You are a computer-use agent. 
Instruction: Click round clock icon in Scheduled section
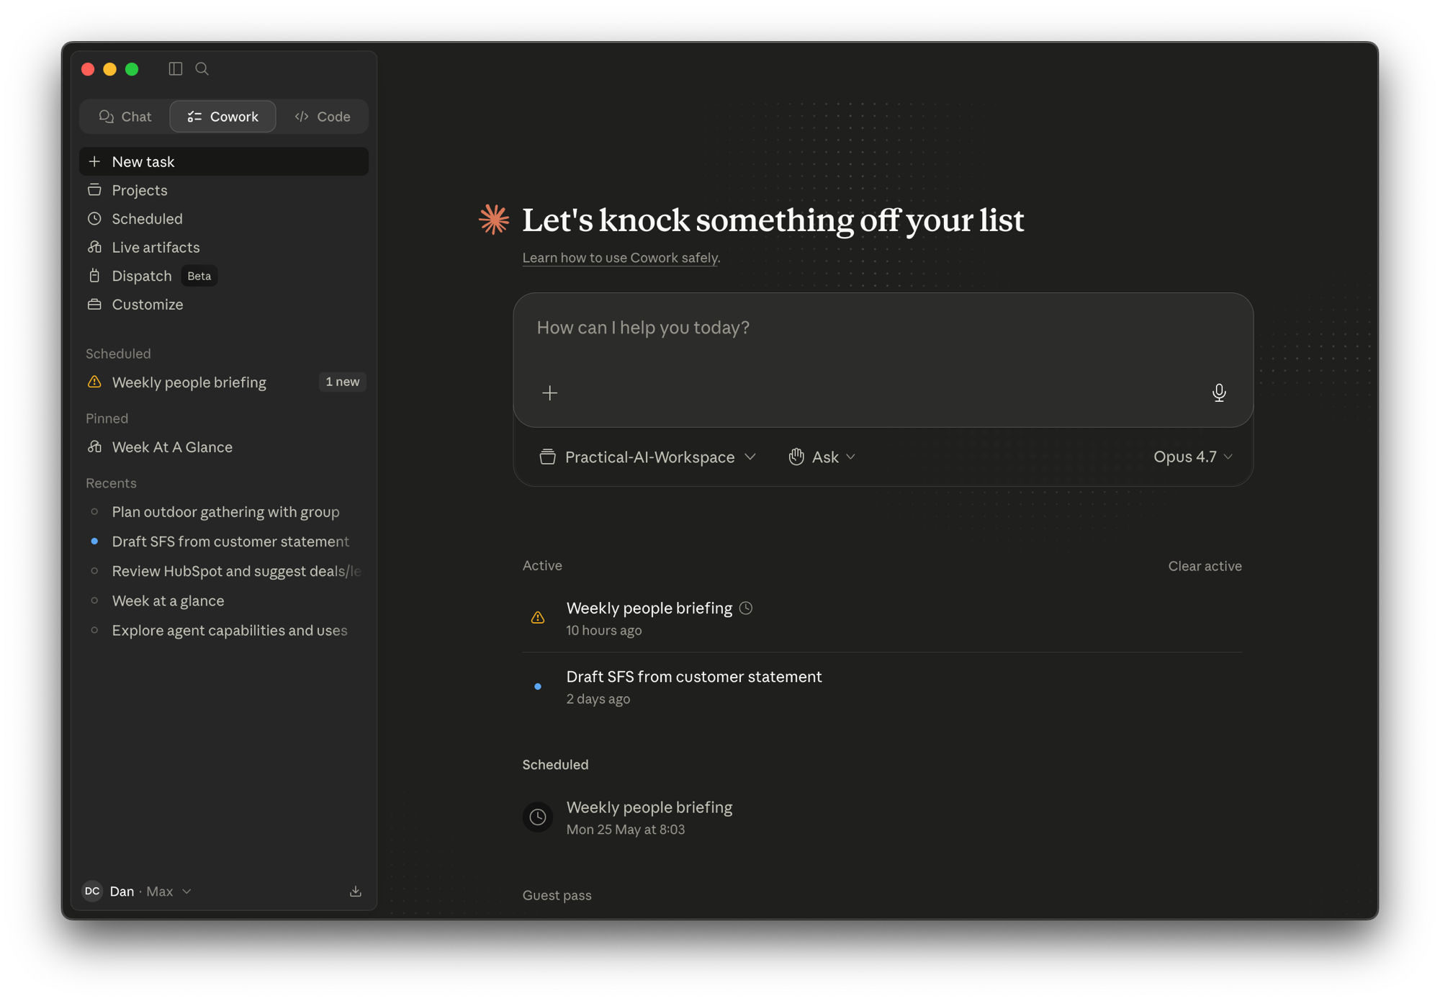click(x=538, y=817)
